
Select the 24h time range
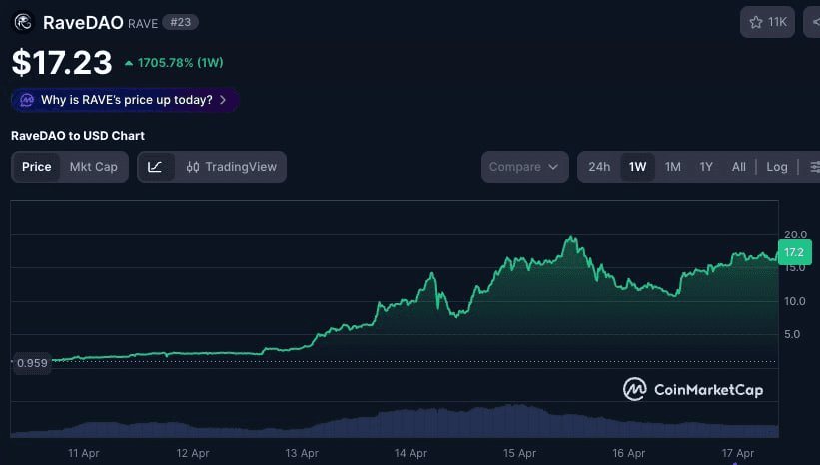599,167
